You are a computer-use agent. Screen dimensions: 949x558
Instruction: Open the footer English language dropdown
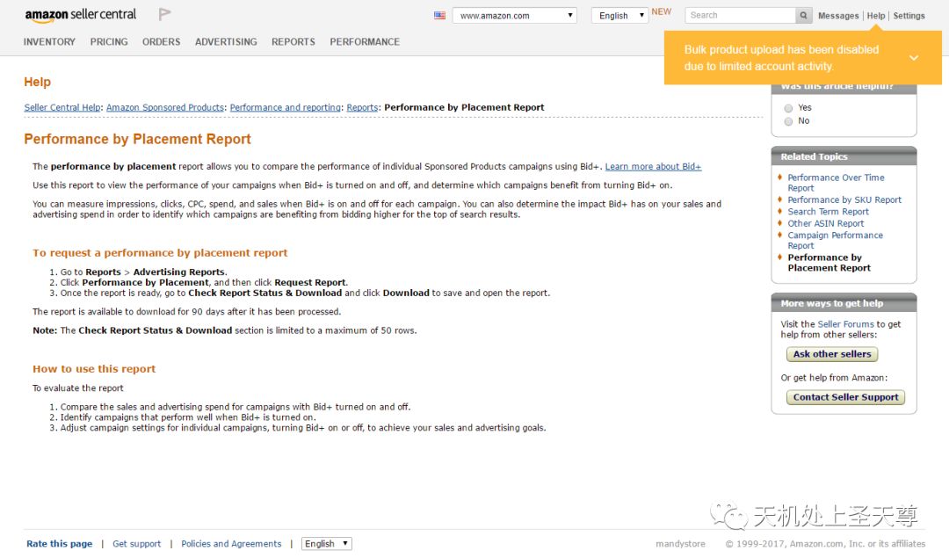coord(326,543)
